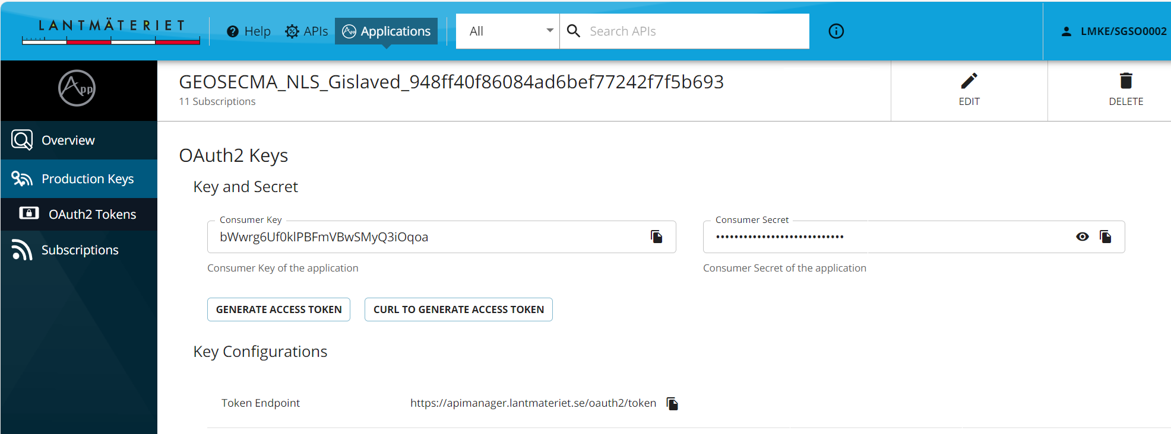
Task: Copy the Consumer Key to clipboard
Action: click(656, 237)
